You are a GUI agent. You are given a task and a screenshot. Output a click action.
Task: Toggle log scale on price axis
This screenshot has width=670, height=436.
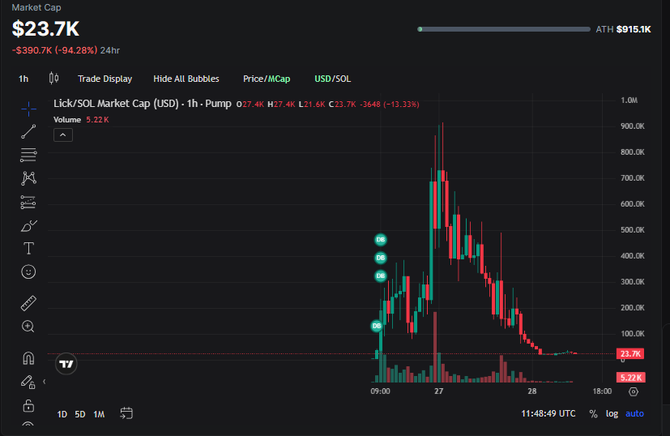click(x=612, y=414)
